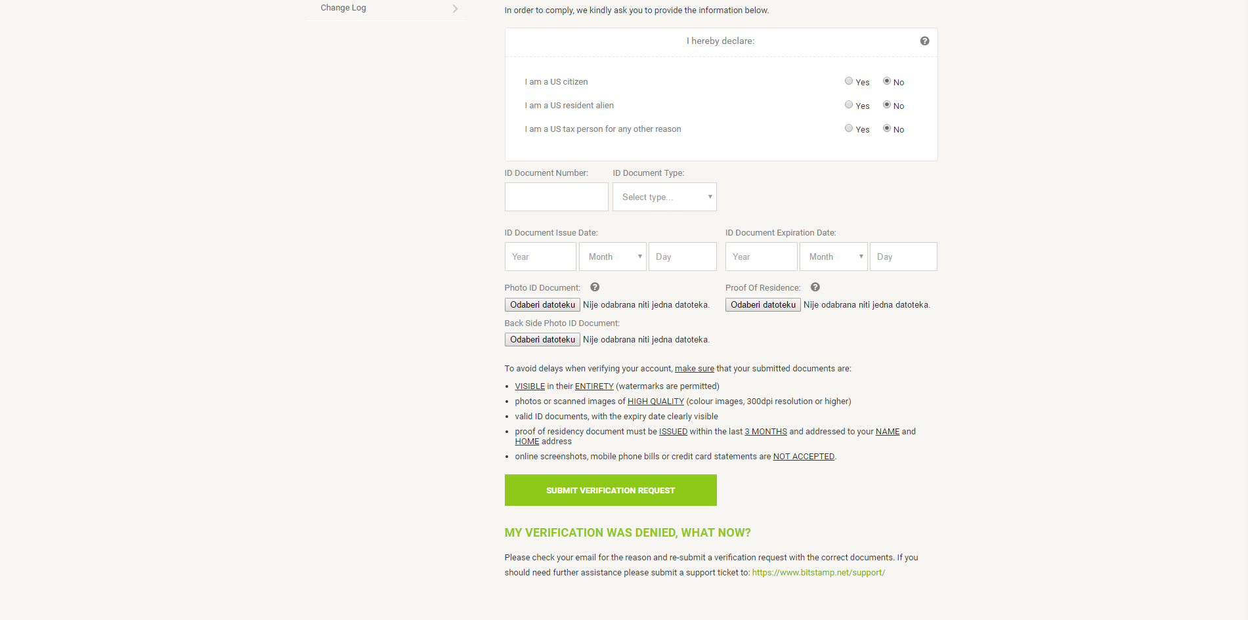Select Yes for 'I am a US citizen'
The width and height of the screenshot is (1248, 620).
click(x=849, y=81)
